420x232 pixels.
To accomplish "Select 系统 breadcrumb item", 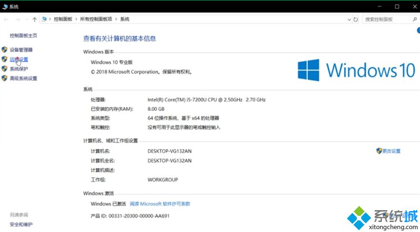I will 125,19.
